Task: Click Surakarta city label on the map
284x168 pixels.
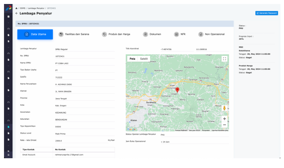Action: [x=151, y=102]
